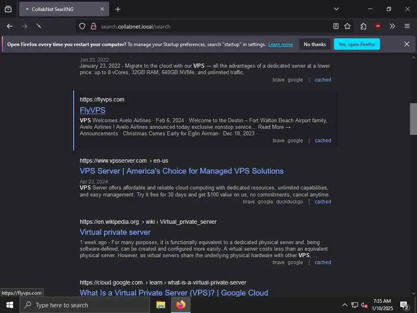The width and height of the screenshot is (417, 313).
Task: Switch to Firefox taskbar icon
Action: click(180, 305)
